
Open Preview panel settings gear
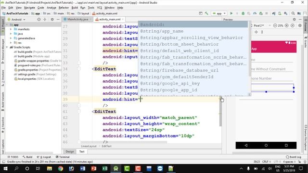pyautogui.click(x=294, y=19)
